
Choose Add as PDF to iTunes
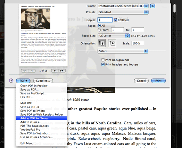click(x=42, y=118)
